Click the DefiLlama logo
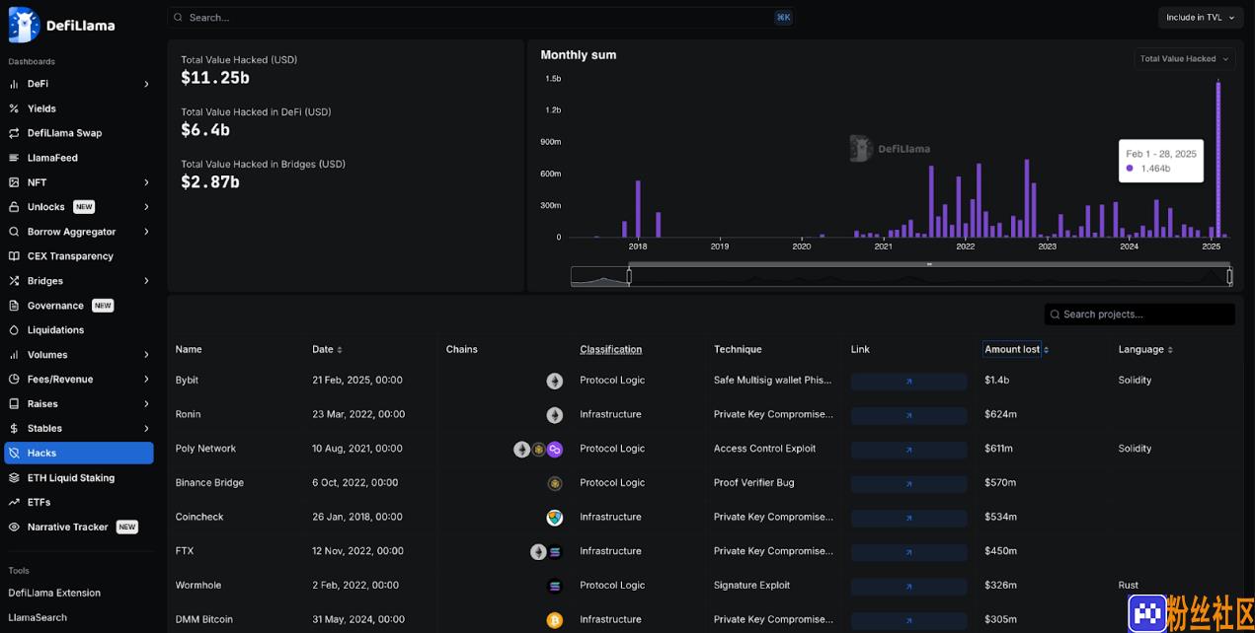This screenshot has width=1255, height=633. pos(61,25)
